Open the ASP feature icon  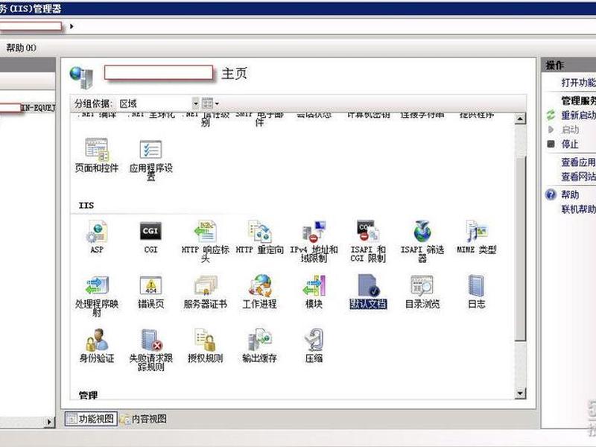[x=97, y=236]
